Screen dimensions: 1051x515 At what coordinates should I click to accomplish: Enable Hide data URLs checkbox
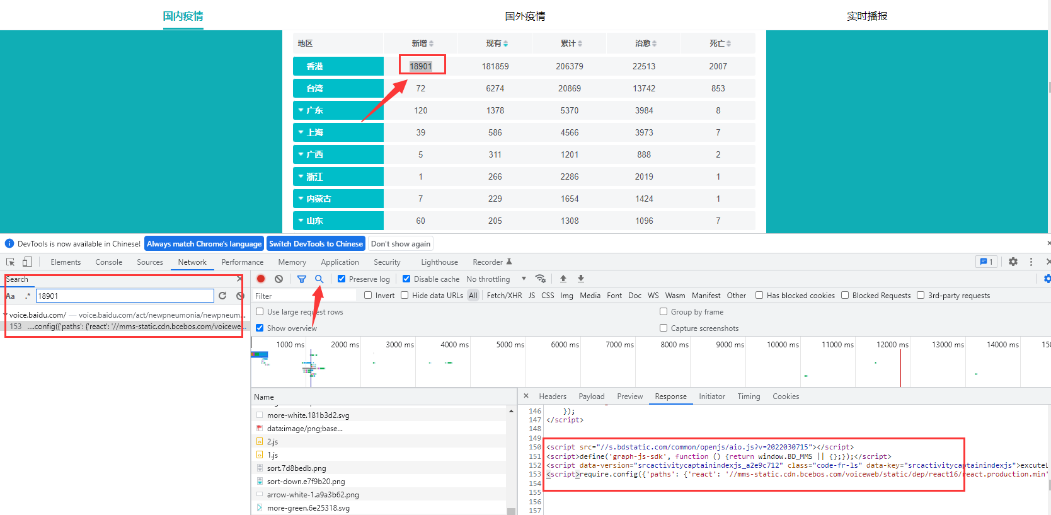pyautogui.click(x=405, y=295)
